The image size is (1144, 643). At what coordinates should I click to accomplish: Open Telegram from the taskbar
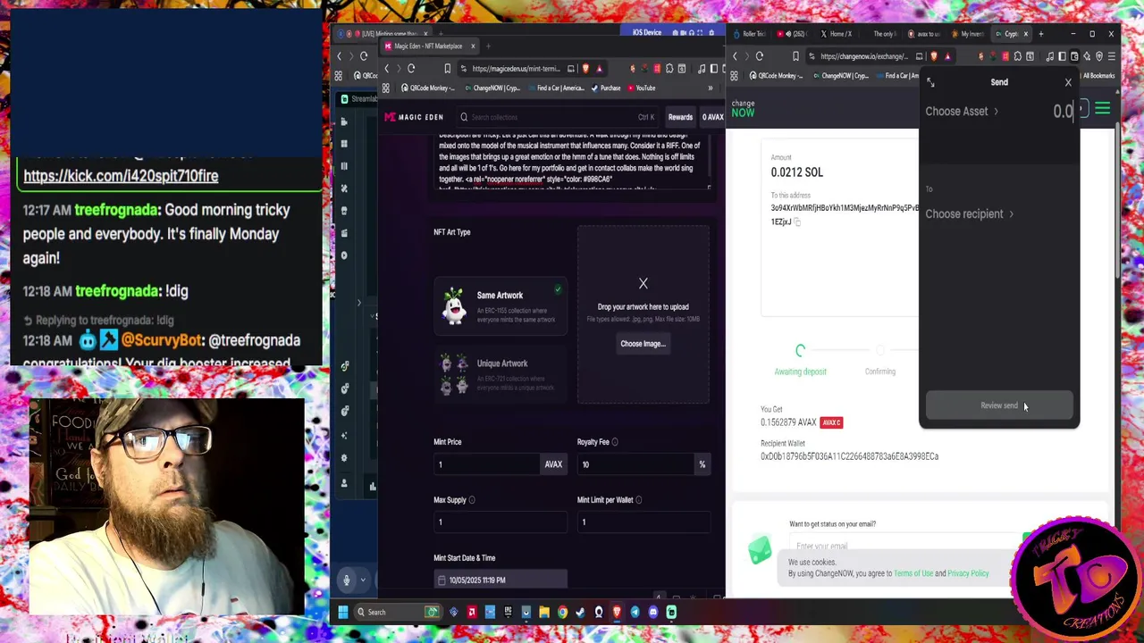pyautogui.click(x=635, y=612)
